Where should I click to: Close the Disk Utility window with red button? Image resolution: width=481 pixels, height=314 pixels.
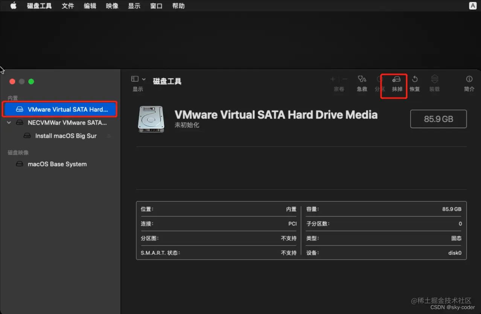[12, 81]
